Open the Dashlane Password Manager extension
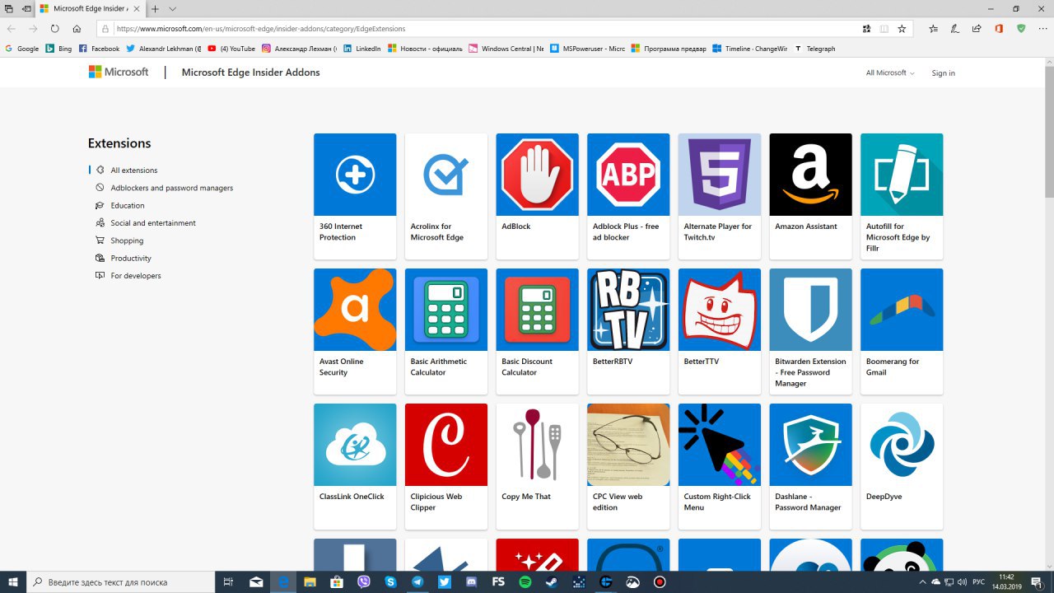The image size is (1054, 593). 810,466
